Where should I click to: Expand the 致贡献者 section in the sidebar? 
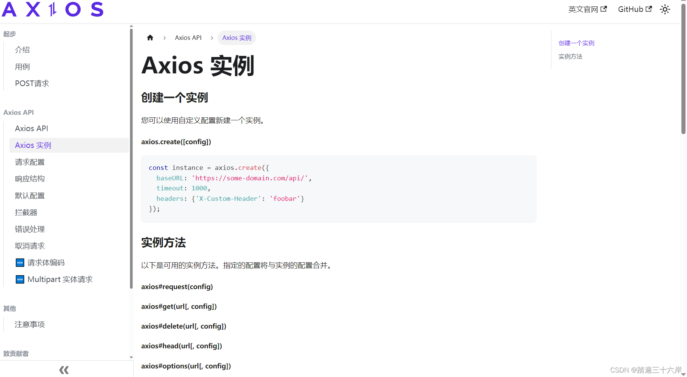click(16, 354)
